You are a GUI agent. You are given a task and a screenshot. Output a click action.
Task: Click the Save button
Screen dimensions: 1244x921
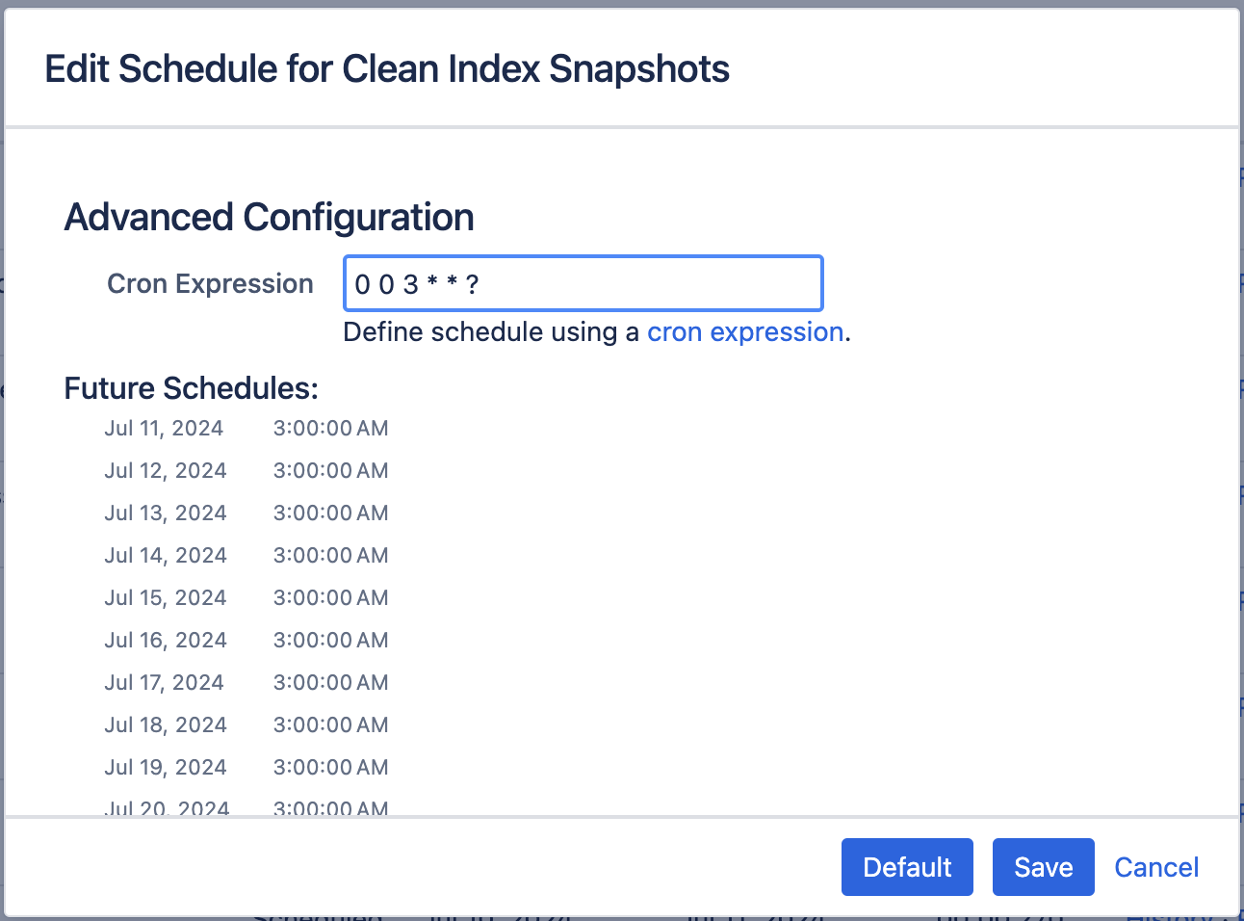[1043, 867]
